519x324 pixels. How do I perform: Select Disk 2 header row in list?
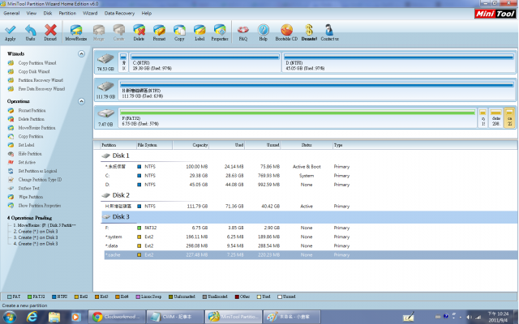click(310, 195)
